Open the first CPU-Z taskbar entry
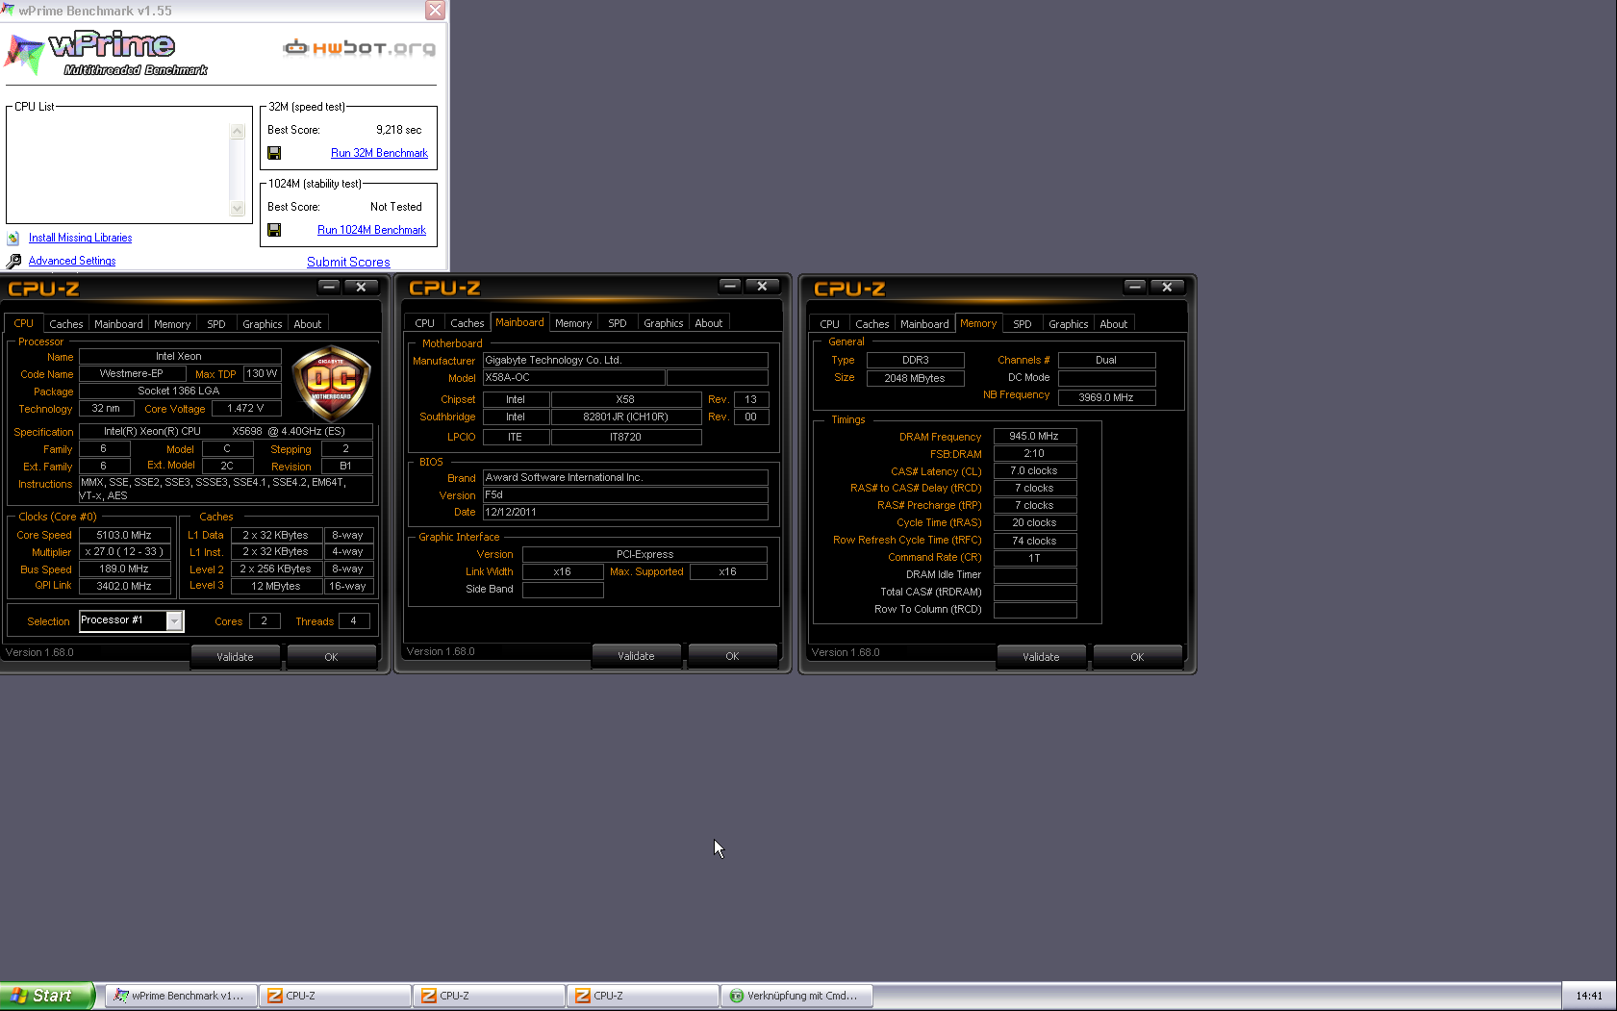The image size is (1617, 1011). 336,996
